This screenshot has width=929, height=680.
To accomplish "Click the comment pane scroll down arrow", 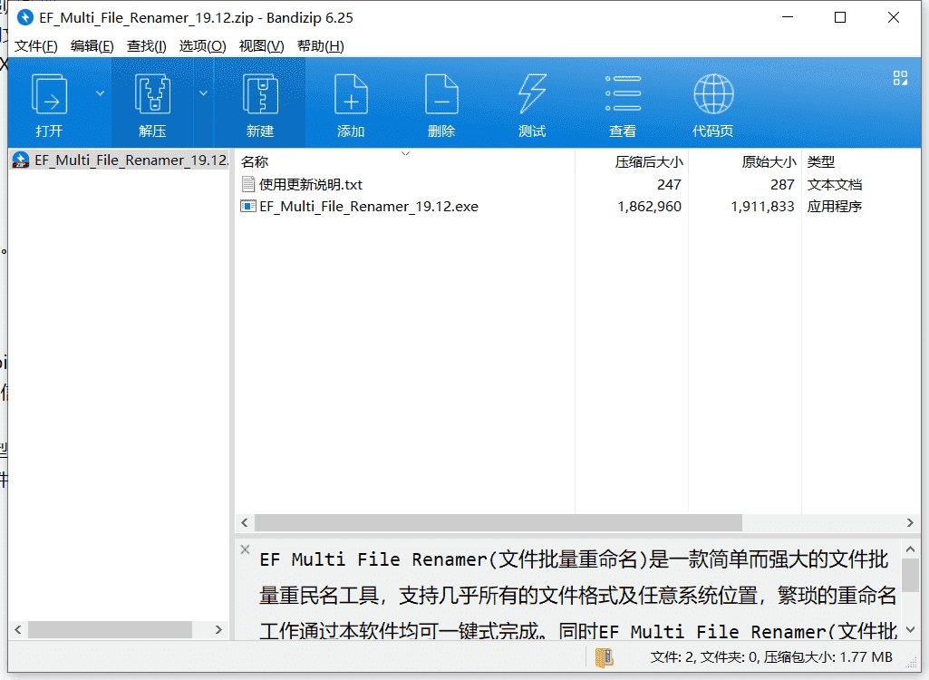I will pos(911,629).
